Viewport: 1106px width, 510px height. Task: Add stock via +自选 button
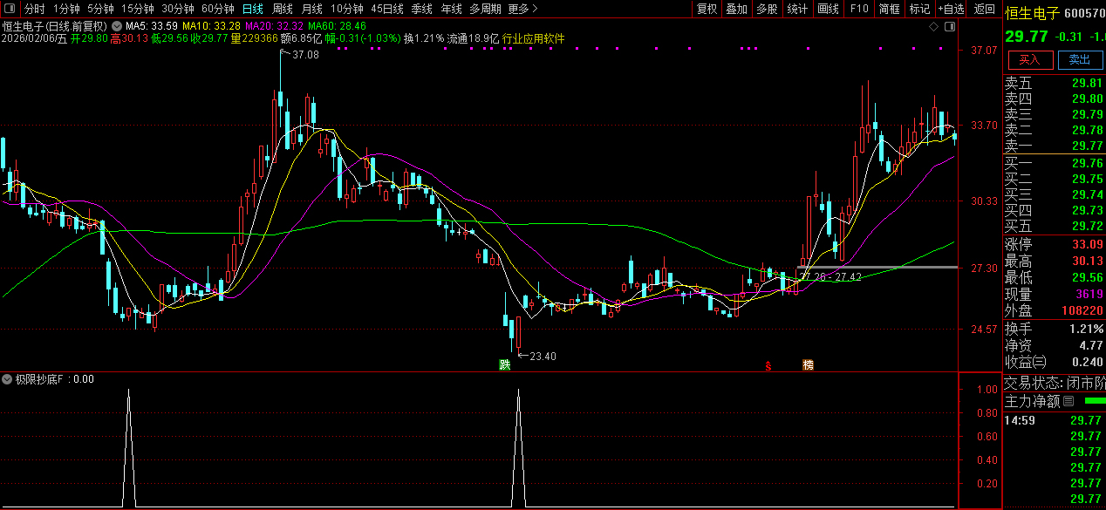point(951,9)
